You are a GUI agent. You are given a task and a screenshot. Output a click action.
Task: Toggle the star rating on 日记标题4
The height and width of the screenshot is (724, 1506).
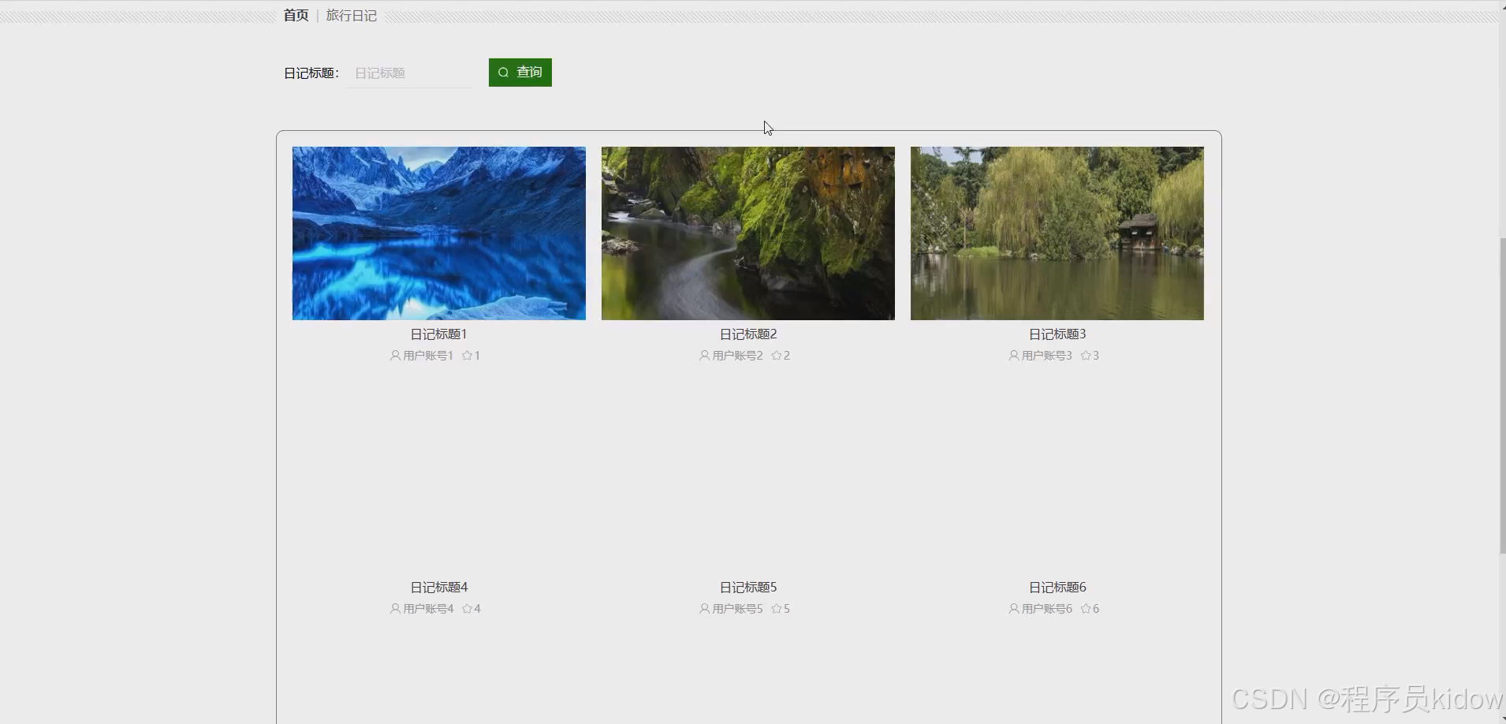tap(466, 608)
